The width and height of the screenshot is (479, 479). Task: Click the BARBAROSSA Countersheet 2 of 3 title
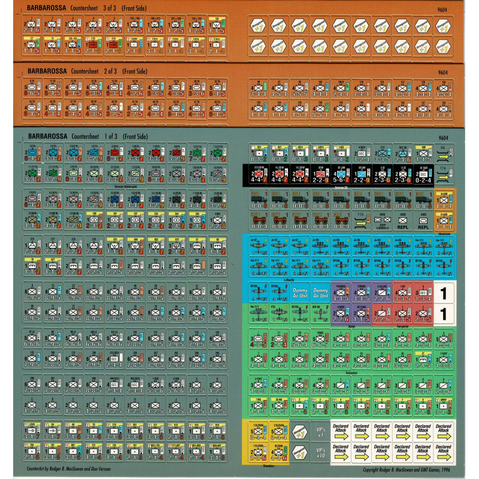click(87, 71)
